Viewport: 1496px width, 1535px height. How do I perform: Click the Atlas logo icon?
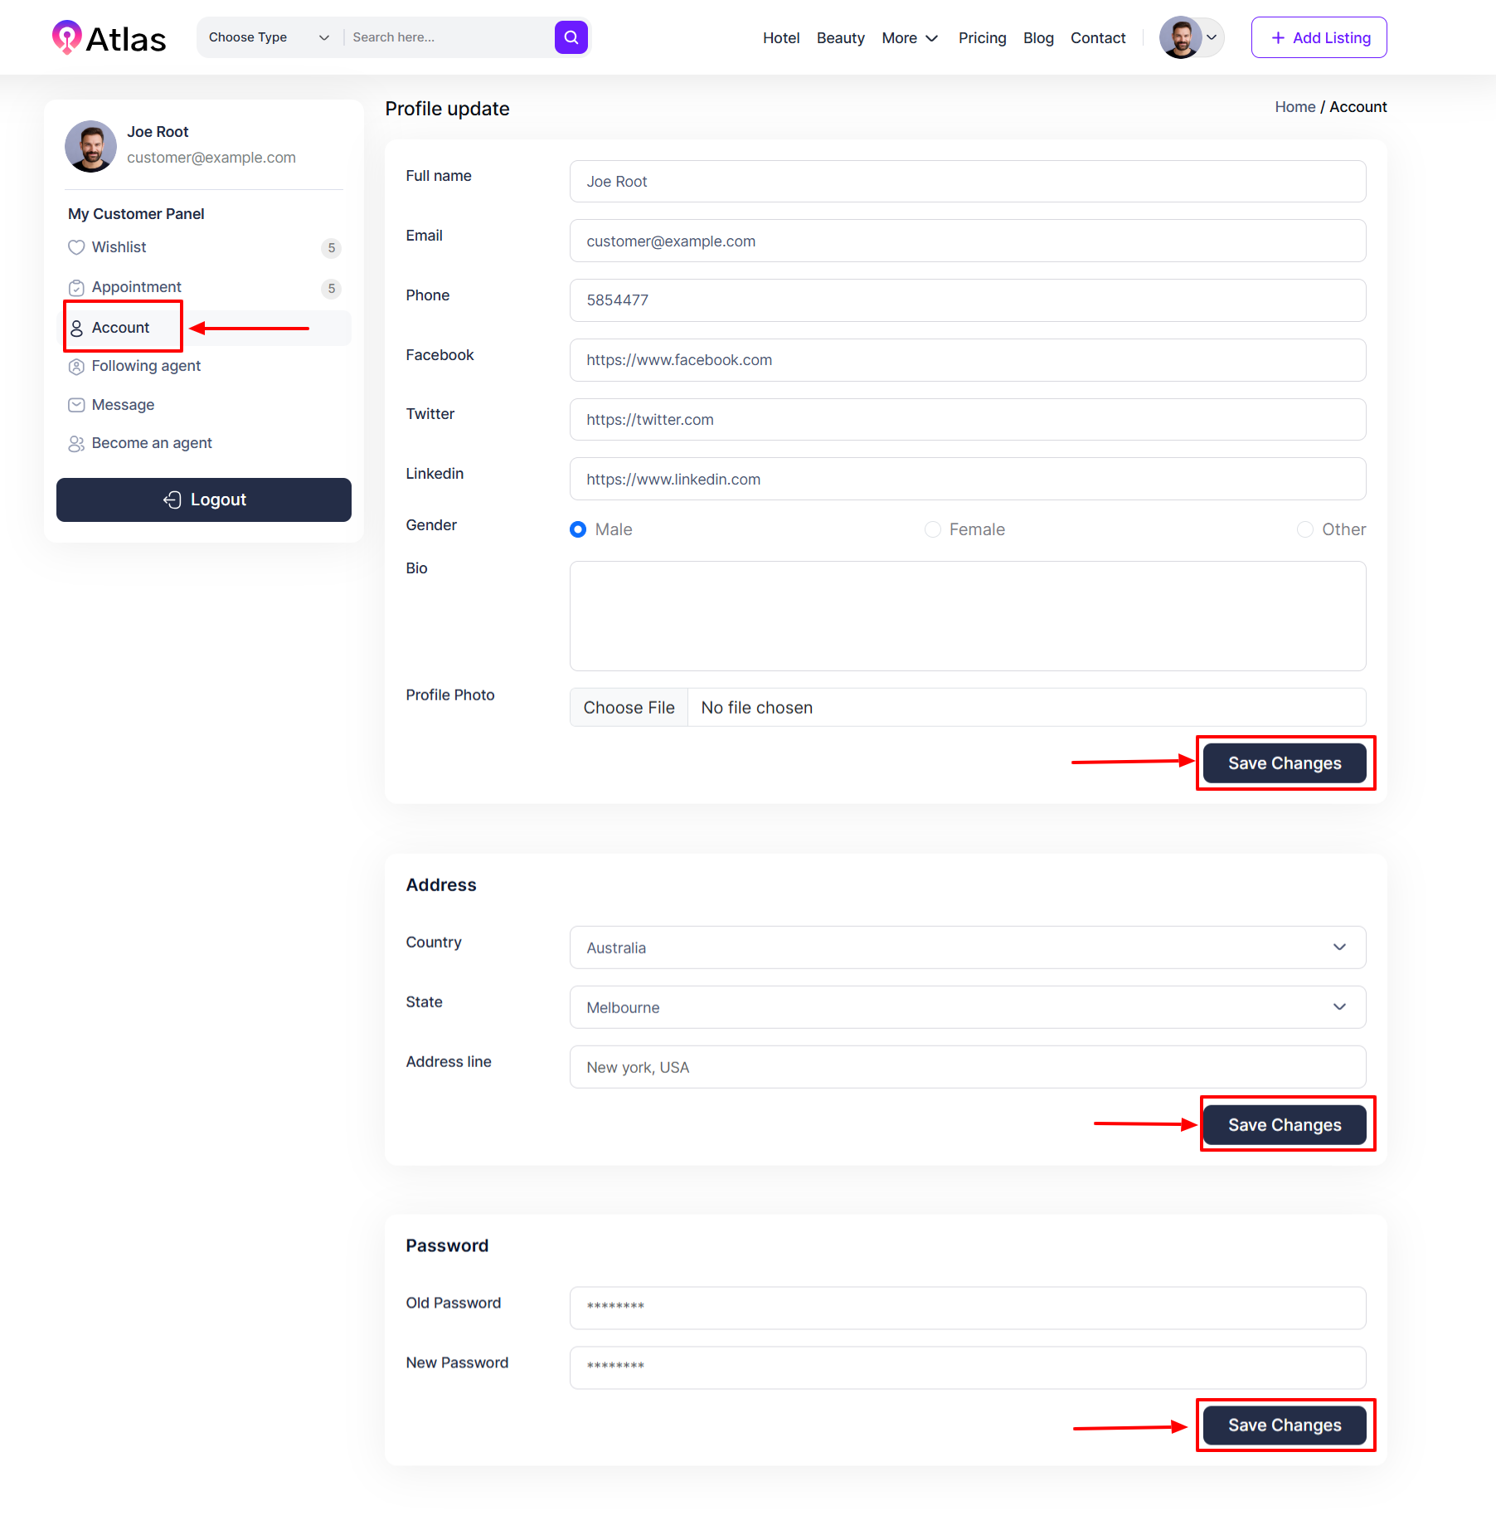tap(66, 37)
